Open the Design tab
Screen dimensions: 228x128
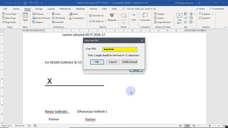pyautogui.click(x=39, y=9)
